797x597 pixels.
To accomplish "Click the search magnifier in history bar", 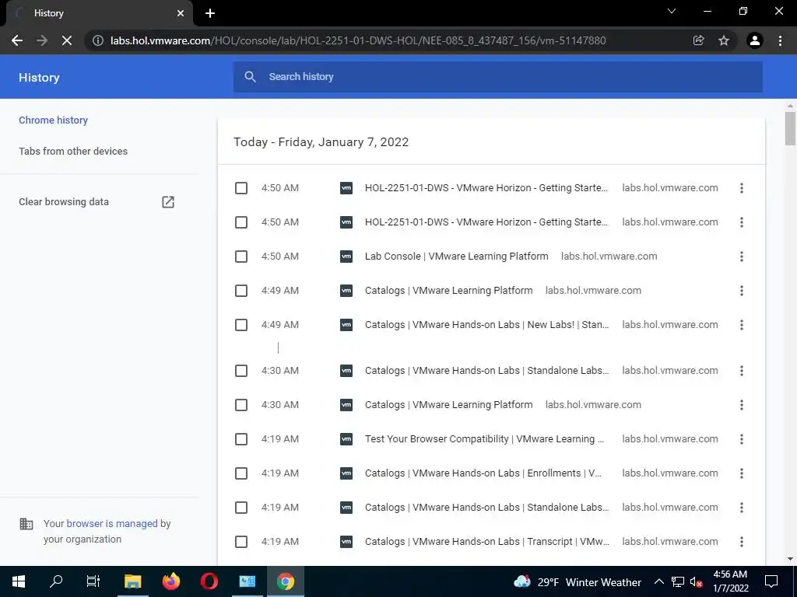I will (250, 77).
